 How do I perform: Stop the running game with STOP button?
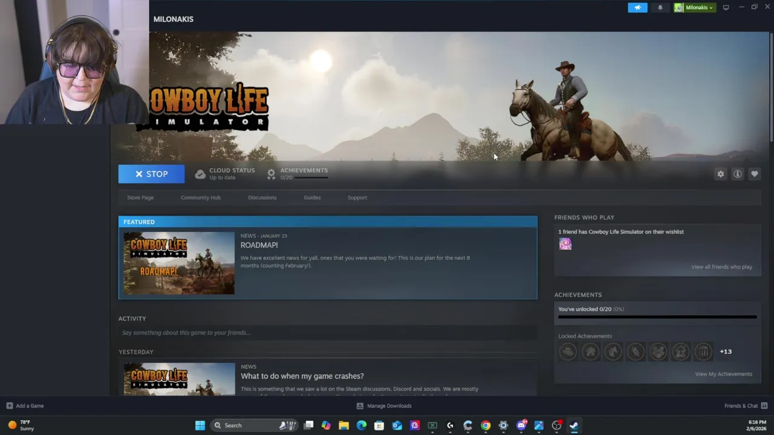(x=151, y=174)
